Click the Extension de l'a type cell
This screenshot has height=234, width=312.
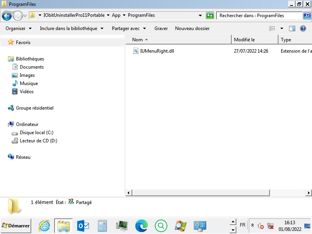tap(296, 51)
